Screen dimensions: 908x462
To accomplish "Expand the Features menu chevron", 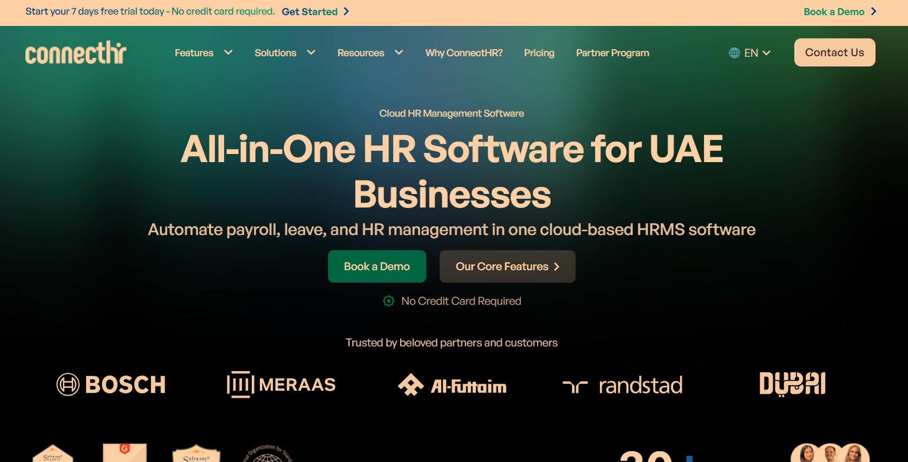I will 228,52.
